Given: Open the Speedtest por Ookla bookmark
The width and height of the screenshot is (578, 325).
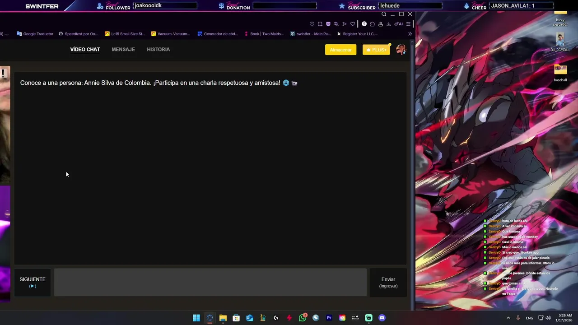Looking at the screenshot, I should coord(78,34).
